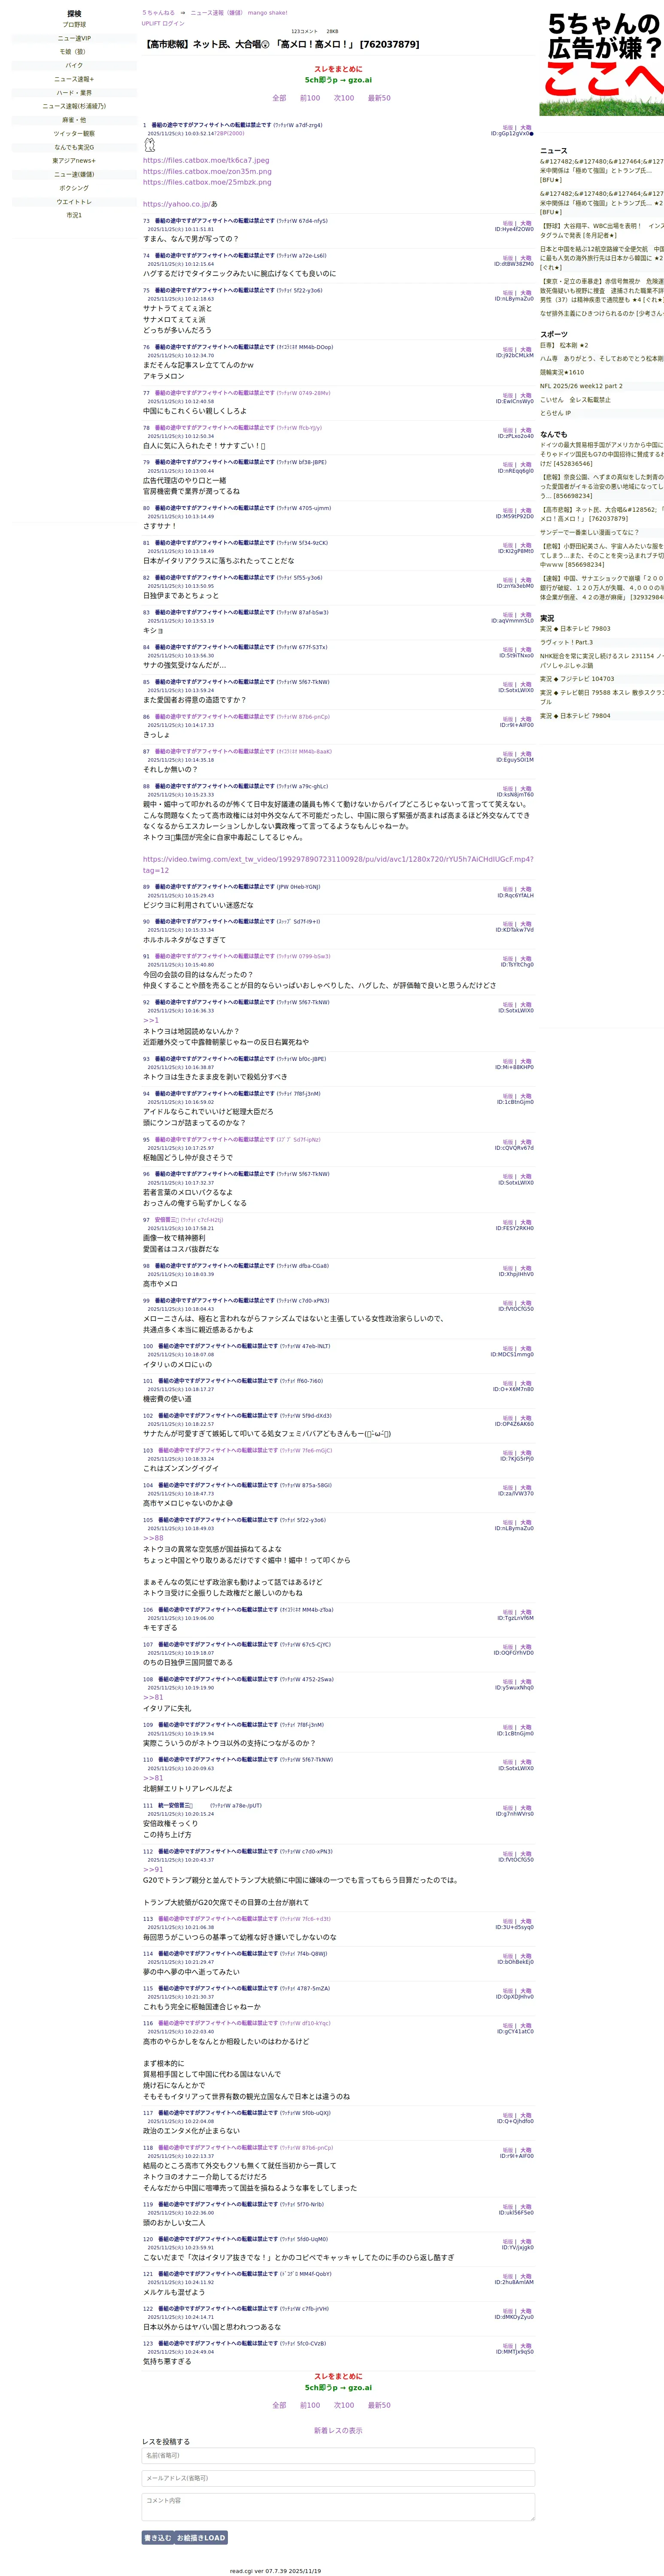Follow the >>1 anchor in post 92
Image resolution: width=664 pixels, height=2576 pixels.
[151, 1020]
